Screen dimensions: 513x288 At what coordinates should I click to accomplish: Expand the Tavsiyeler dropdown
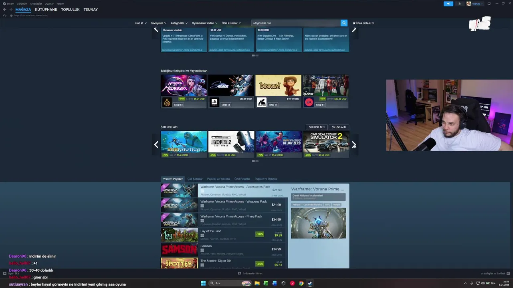(158, 23)
